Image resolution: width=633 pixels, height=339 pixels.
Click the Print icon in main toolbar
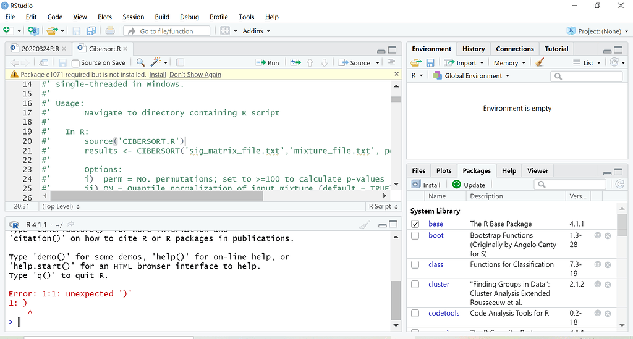(x=110, y=30)
